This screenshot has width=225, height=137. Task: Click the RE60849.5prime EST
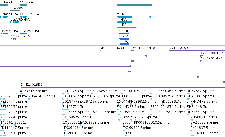pos(3,136)
